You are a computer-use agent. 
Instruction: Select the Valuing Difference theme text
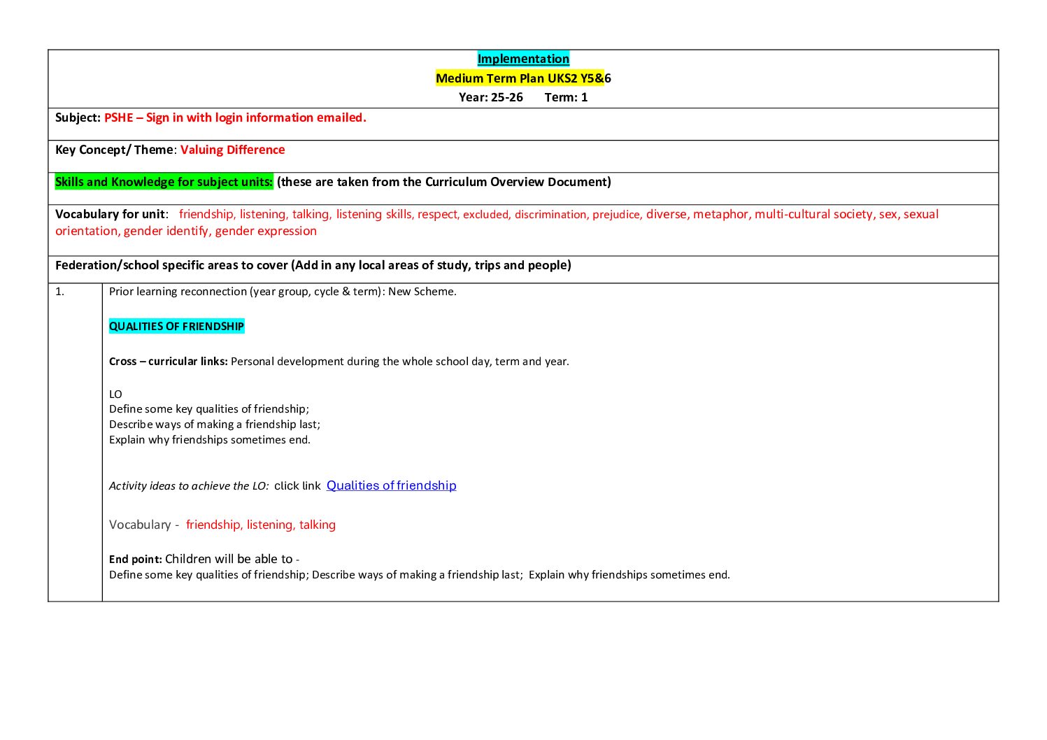click(232, 150)
